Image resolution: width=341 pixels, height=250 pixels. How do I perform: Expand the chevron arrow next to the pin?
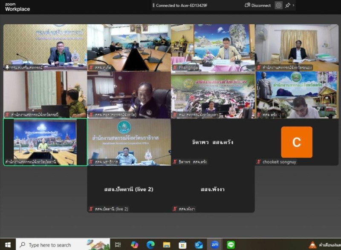pos(293,6)
